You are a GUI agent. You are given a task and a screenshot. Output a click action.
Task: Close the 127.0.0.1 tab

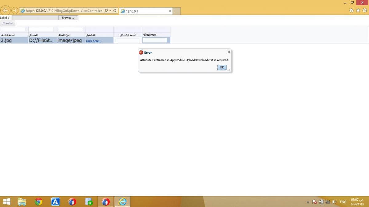point(170,11)
